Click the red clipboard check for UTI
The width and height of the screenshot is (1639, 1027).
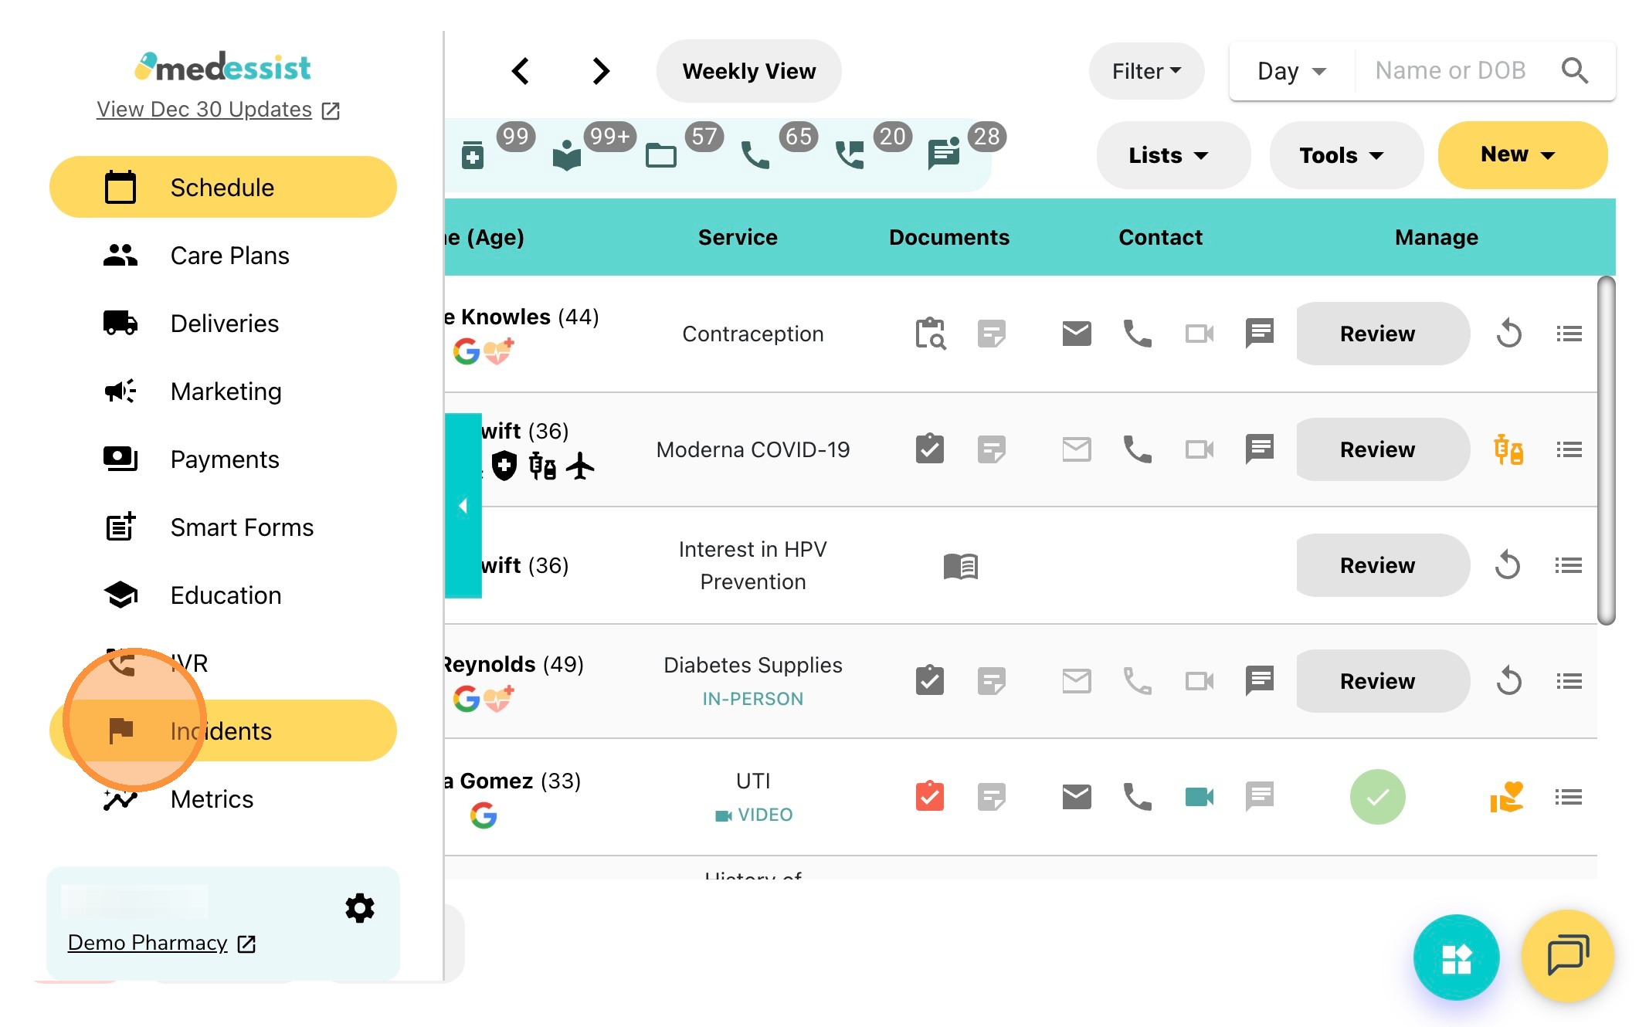pyautogui.click(x=929, y=796)
